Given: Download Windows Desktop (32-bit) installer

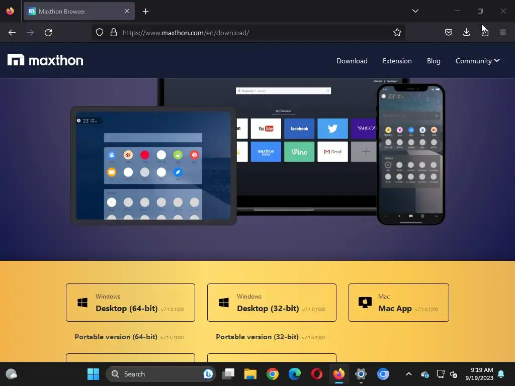Looking at the screenshot, I should point(272,303).
